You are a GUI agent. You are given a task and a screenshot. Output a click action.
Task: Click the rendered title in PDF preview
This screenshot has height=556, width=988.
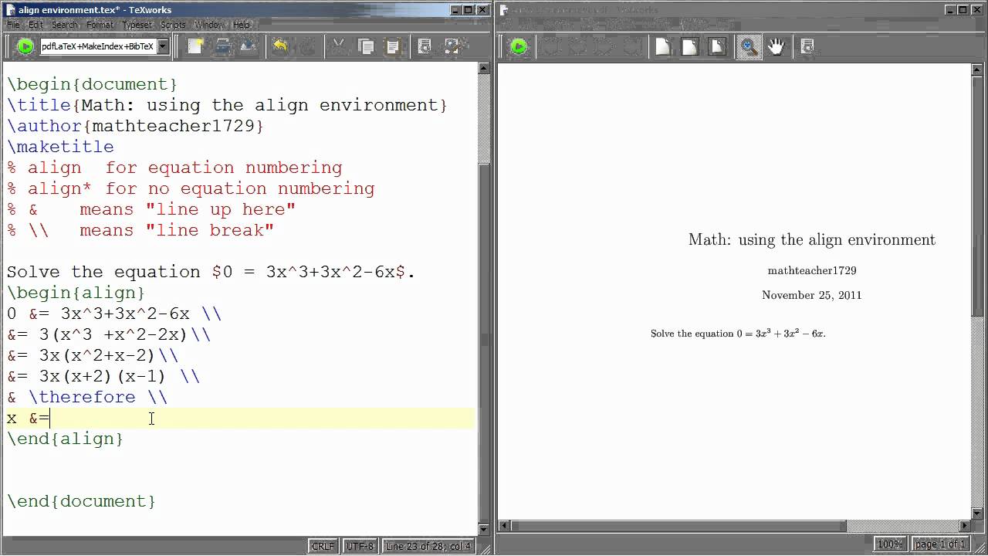[811, 240]
